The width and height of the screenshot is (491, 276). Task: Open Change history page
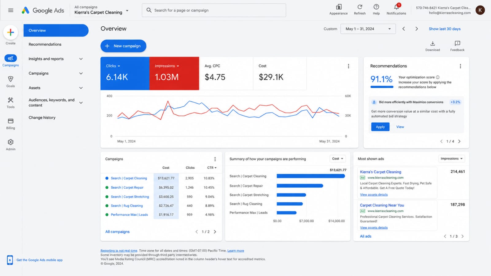click(42, 118)
